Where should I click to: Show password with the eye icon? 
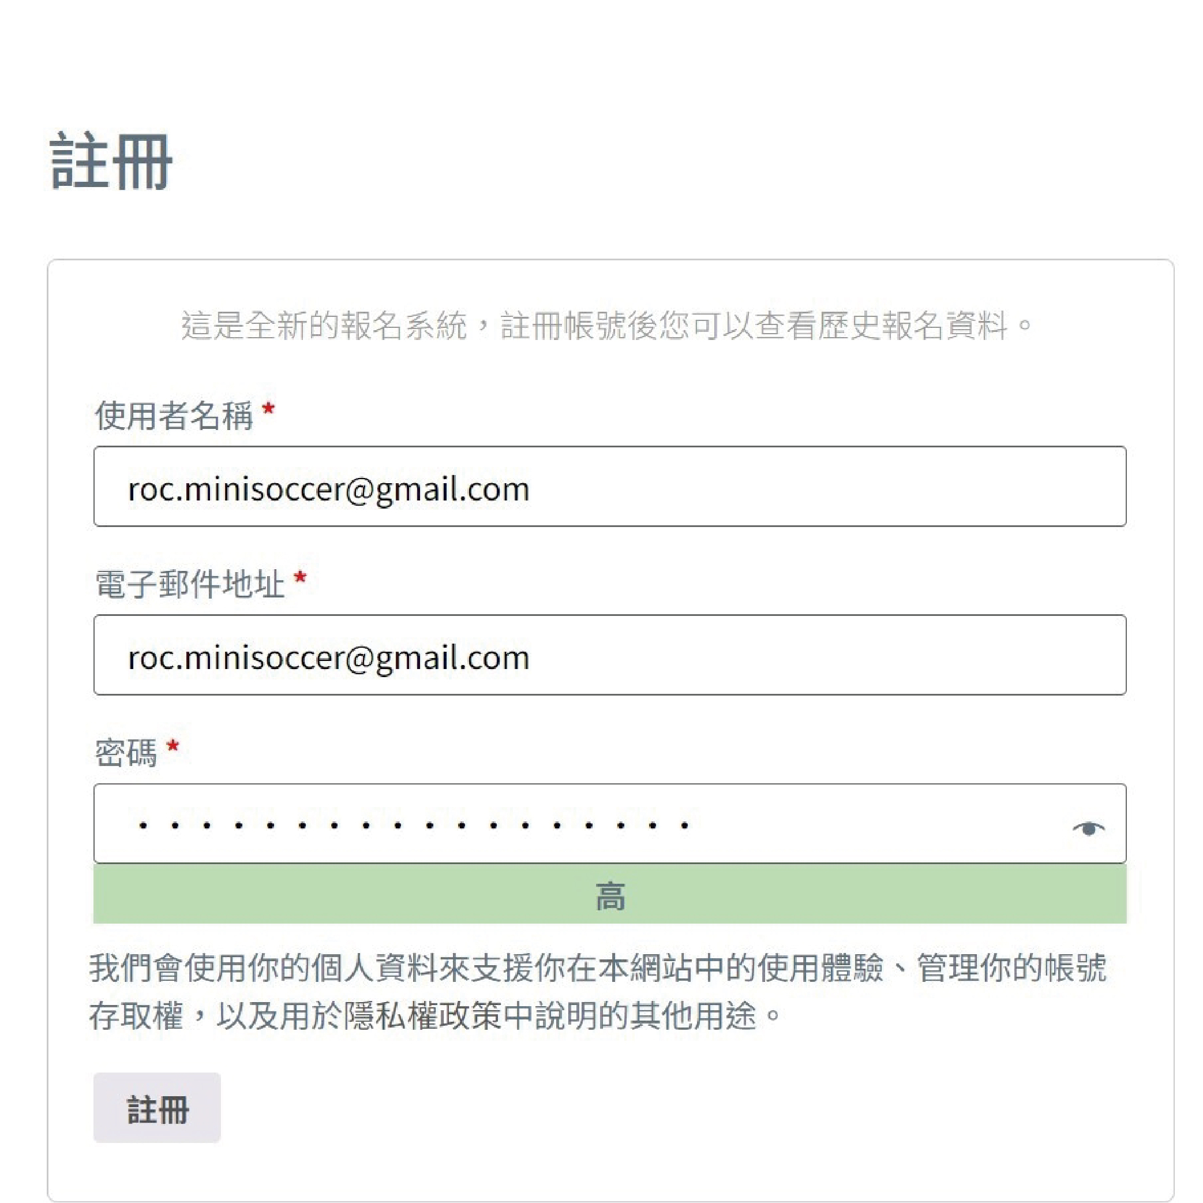pyautogui.click(x=1088, y=828)
